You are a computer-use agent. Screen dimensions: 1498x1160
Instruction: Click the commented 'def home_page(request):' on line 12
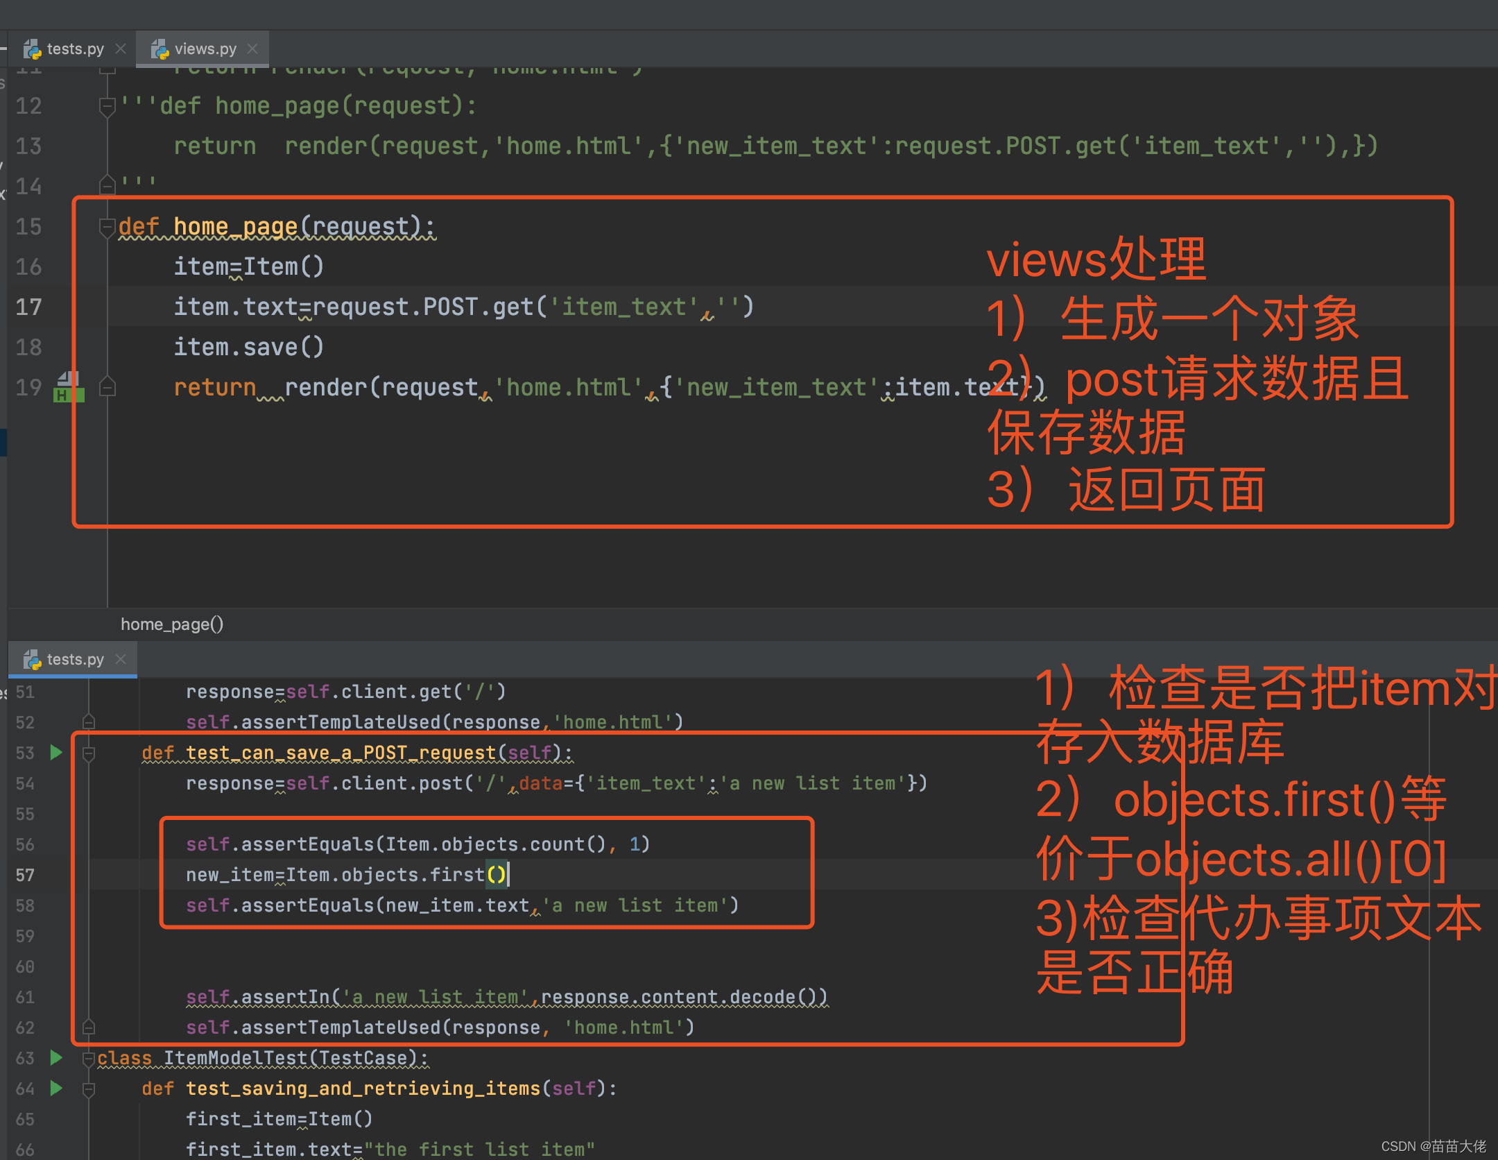318,106
